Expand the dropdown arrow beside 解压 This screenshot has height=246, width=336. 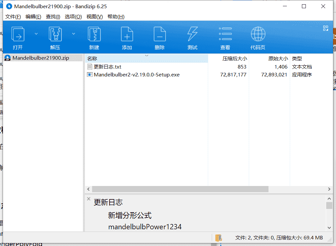click(x=73, y=34)
